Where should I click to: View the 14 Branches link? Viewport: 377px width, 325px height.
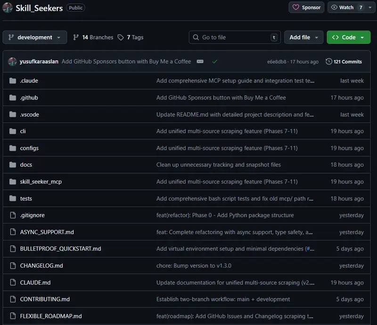click(x=93, y=37)
